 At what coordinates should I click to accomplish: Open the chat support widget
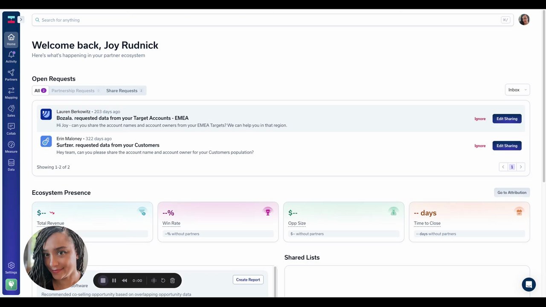coord(529,284)
